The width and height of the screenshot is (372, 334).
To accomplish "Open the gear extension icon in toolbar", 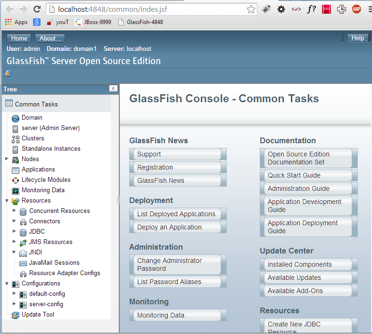I will 281,9.
